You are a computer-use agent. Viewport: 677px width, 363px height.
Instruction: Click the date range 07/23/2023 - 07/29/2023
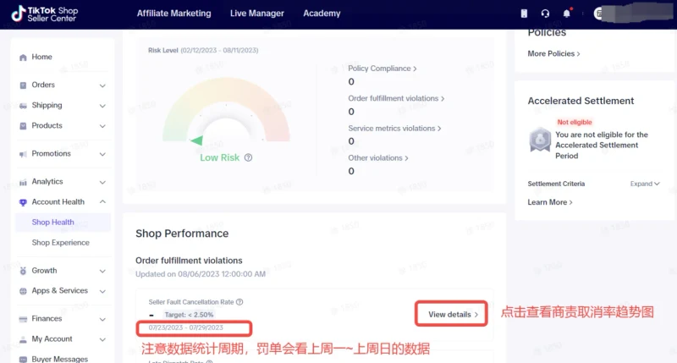tap(185, 327)
